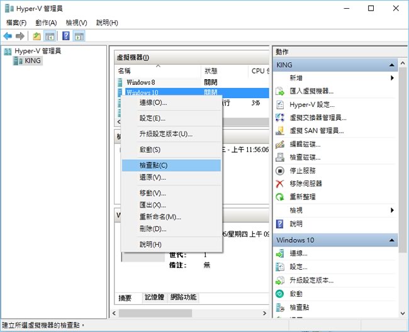The image size is (409, 332).
Task: Click the 檢查點 icon in Actions pane
Action: 280,307
